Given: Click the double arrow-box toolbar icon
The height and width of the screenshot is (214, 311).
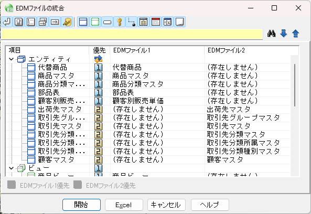Looking at the screenshot, I should 43,22.
